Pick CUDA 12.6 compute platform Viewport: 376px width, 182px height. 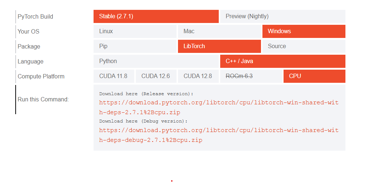(156, 76)
